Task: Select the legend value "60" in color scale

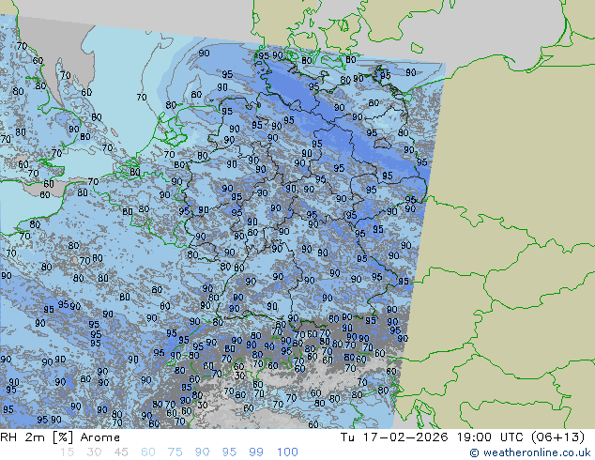Action: (x=148, y=452)
